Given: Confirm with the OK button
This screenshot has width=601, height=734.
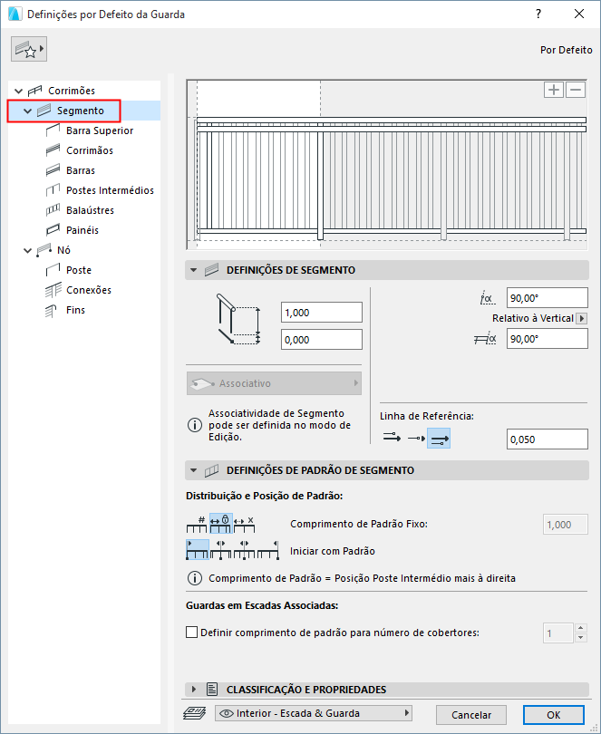Looking at the screenshot, I should (x=554, y=715).
